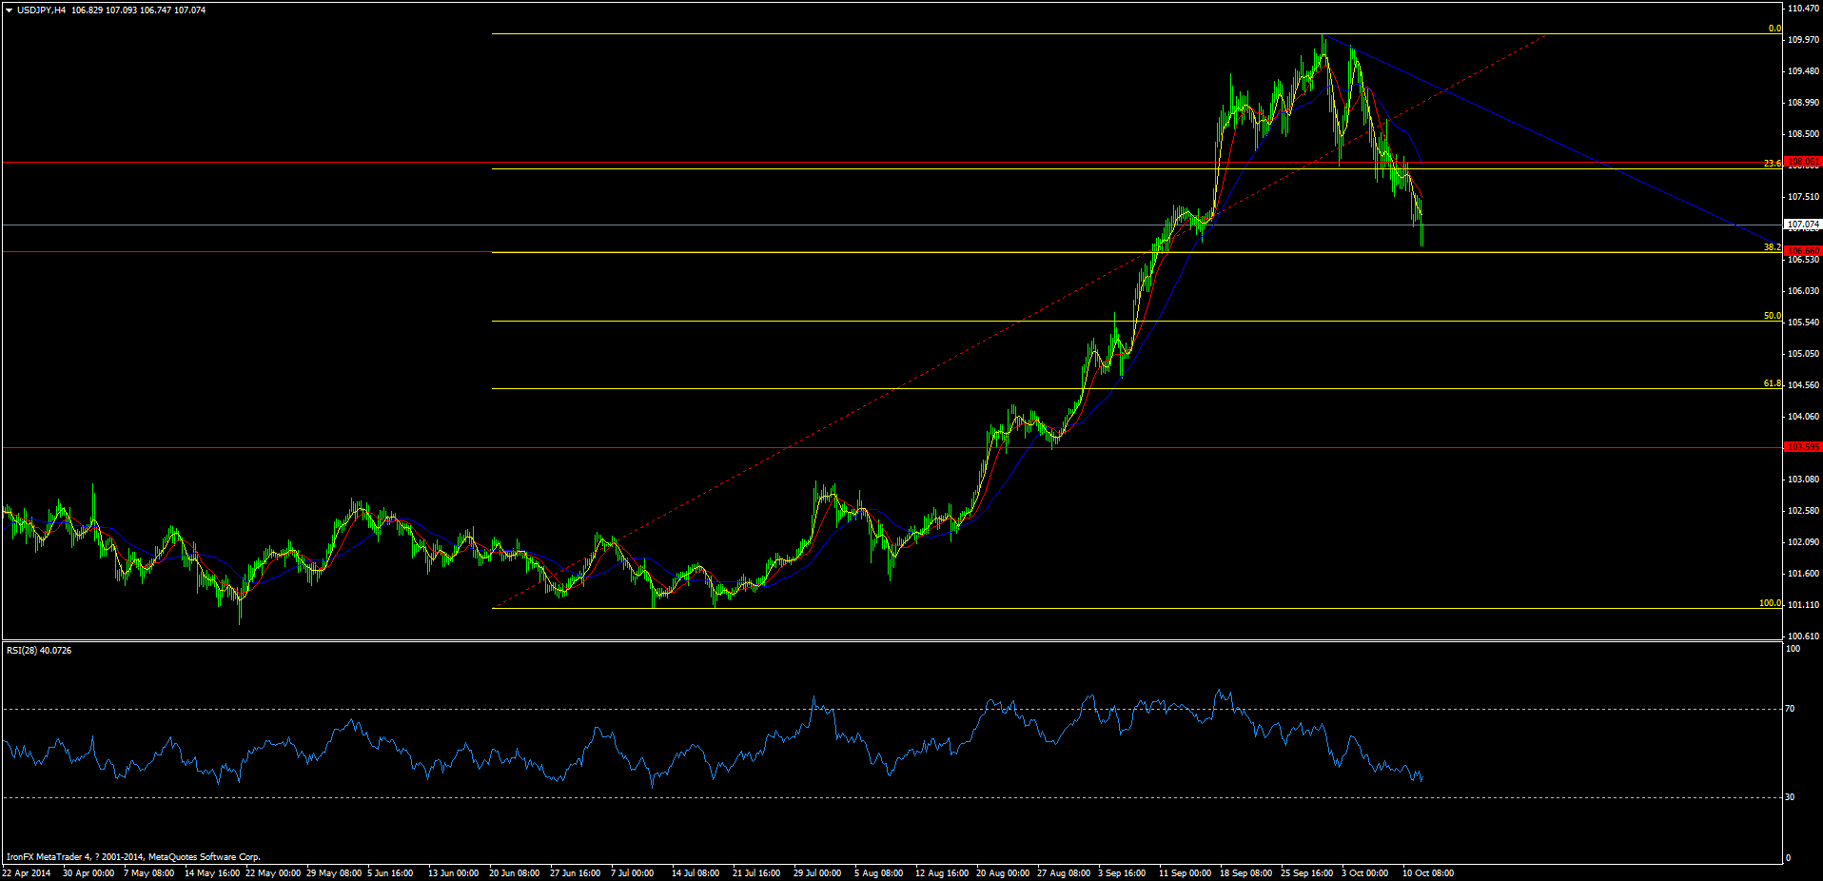Click the RSI scale value 0
Screen dimensions: 1823x881
tap(1788, 858)
